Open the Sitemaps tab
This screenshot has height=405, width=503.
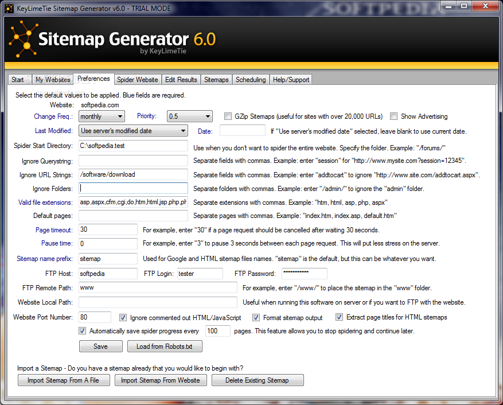[216, 80]
